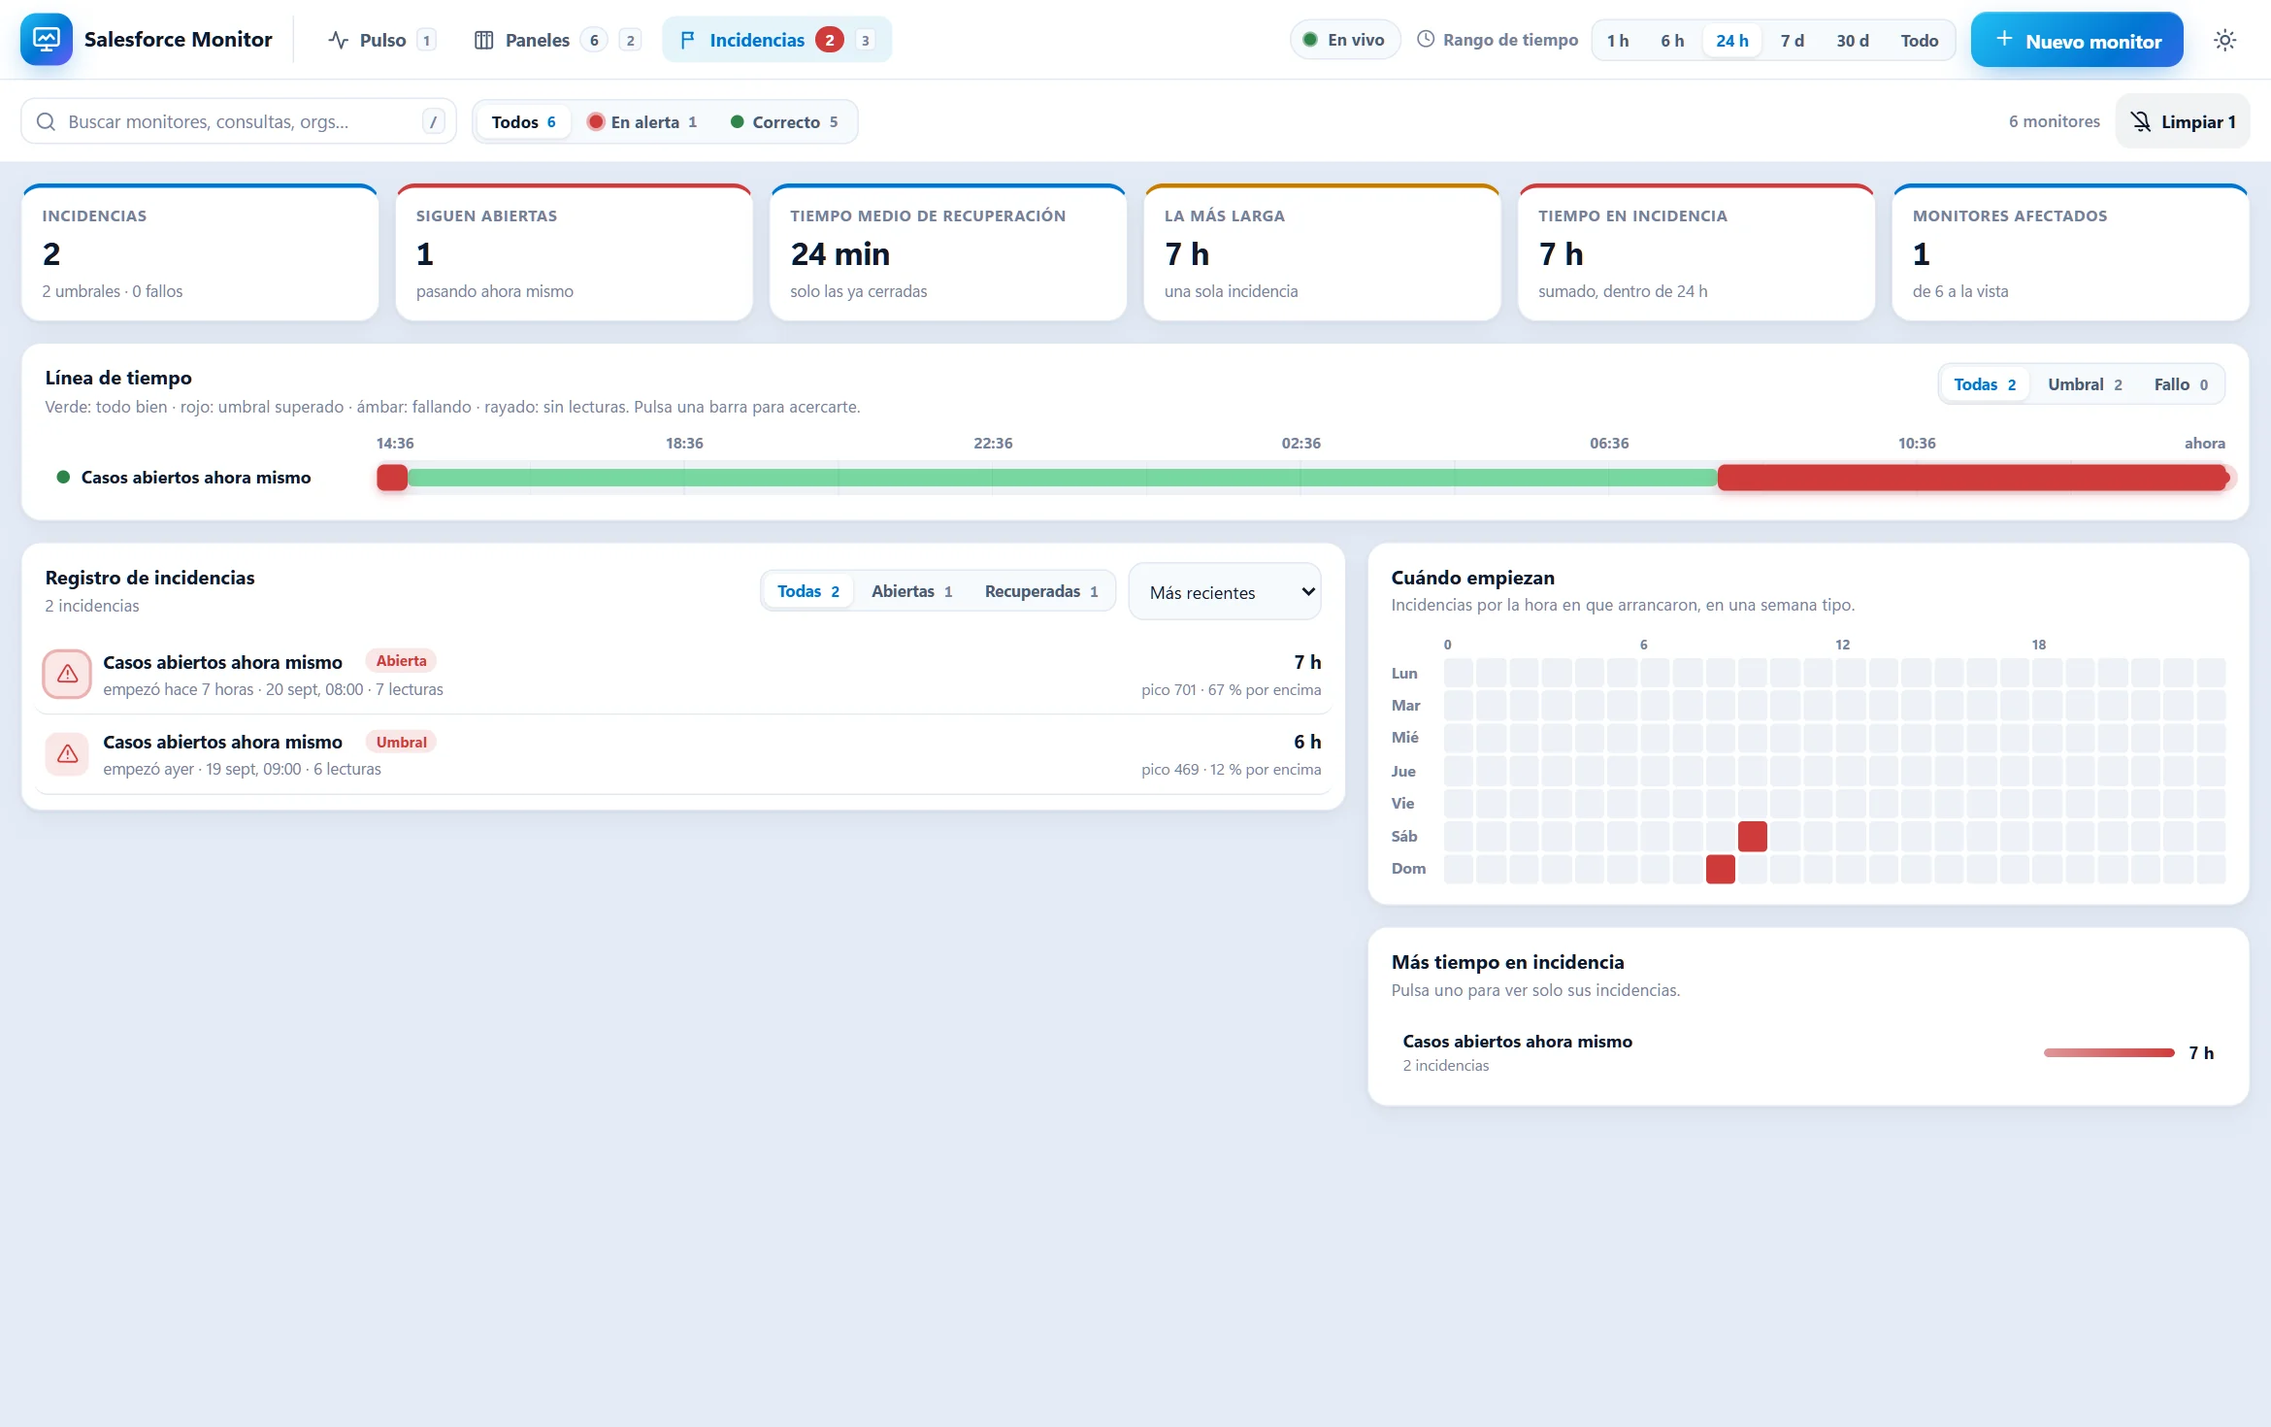Filter timeline by Fallo 0

pyautogui.click(x=2180, y=384)
